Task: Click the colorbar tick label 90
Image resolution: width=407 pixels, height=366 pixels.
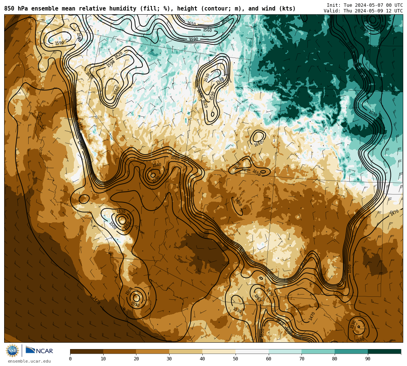Action: coord(368,359)
